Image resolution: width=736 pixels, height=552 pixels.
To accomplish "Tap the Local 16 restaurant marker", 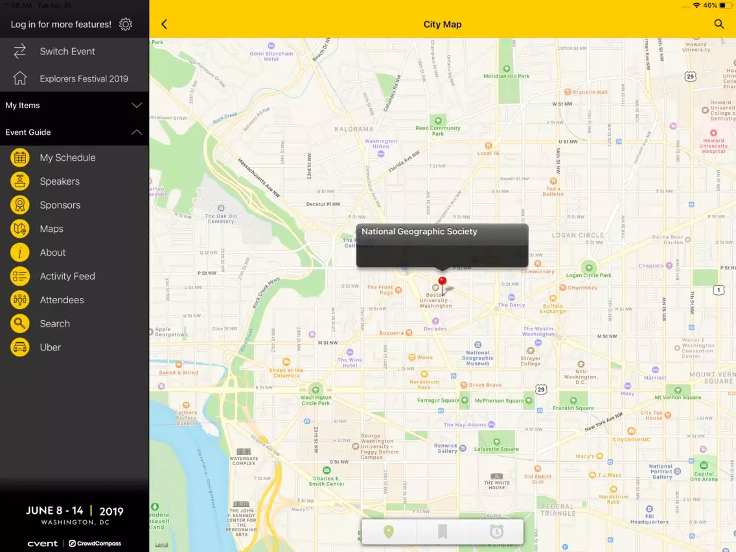I will (488, 146).
